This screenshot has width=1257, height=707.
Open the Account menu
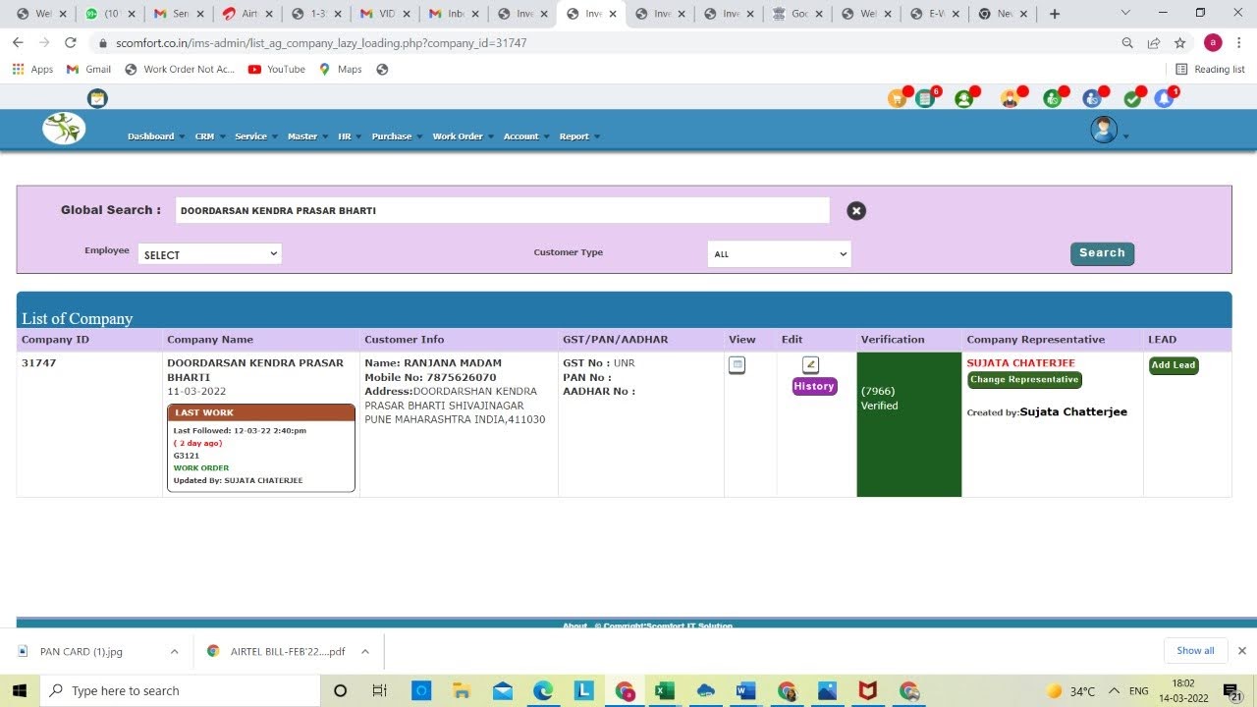point(525,136)
